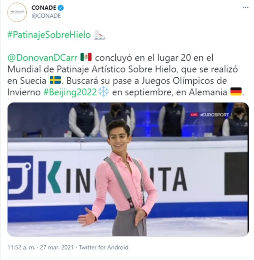
Task: Click the red LIVE badge in the photo
Action: coord(194,115)
